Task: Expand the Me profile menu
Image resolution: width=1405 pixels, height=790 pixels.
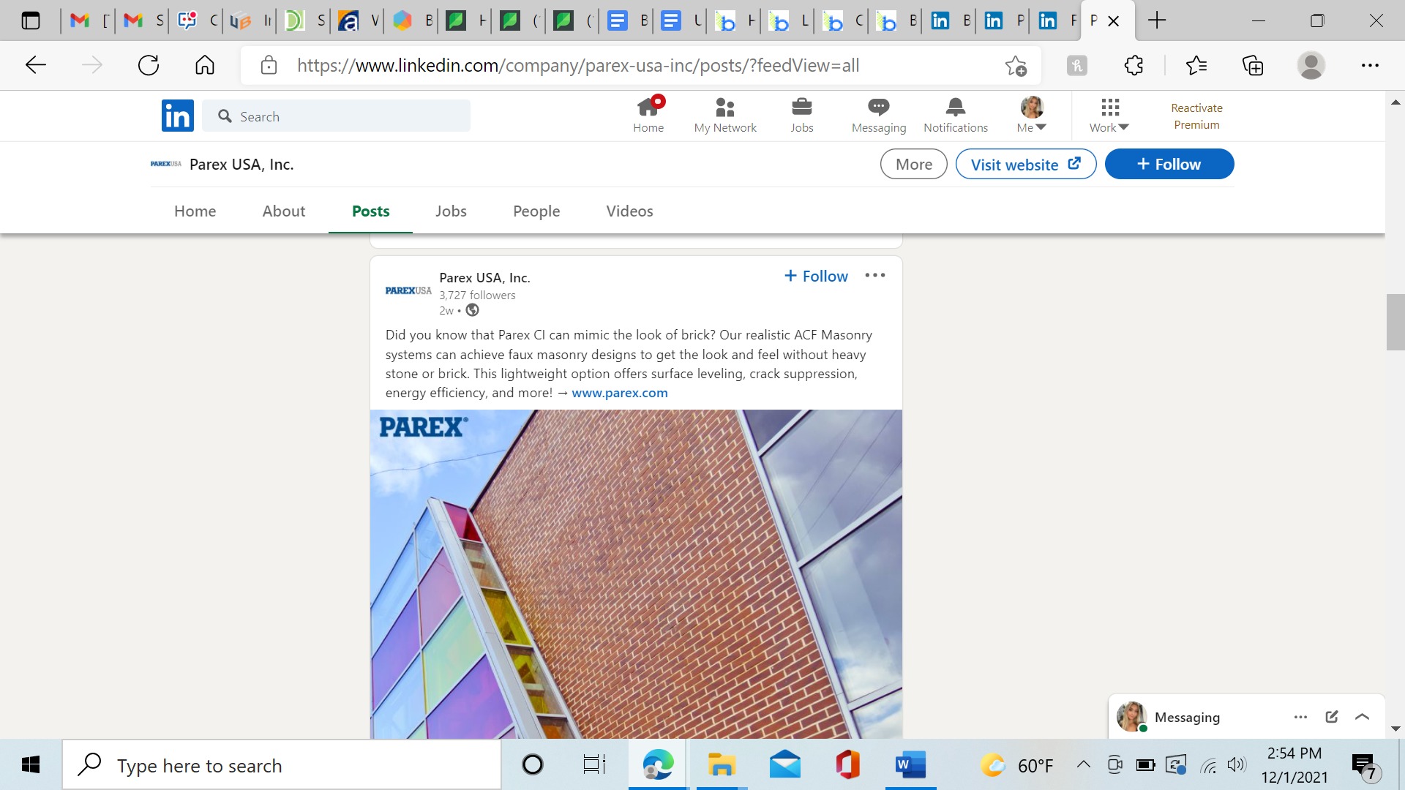Action: [x=1032, y=116]
